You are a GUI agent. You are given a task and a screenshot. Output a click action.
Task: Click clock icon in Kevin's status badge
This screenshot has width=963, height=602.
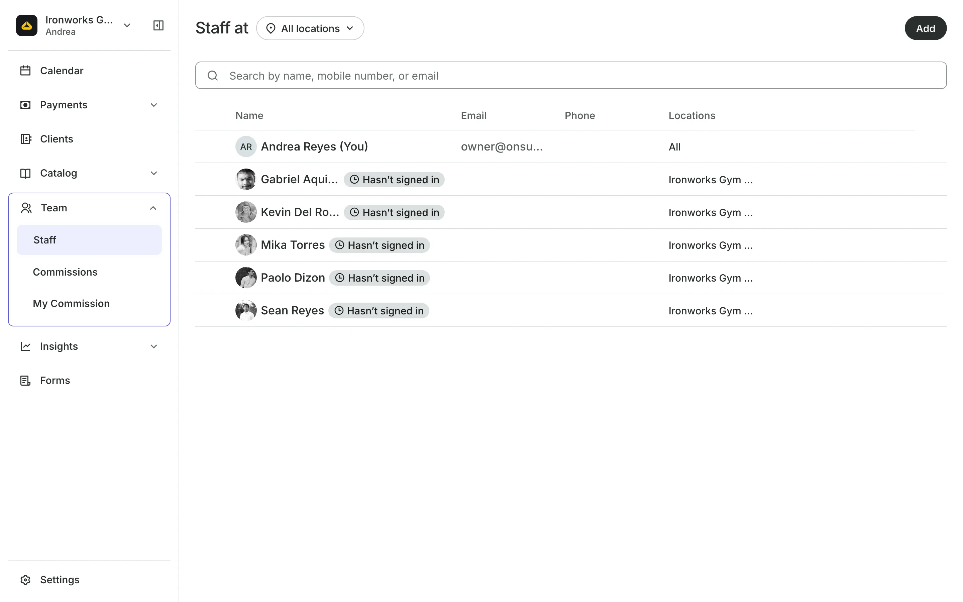(354, 212)
